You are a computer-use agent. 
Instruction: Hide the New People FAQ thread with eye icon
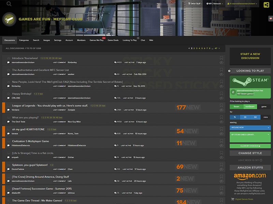221,86
